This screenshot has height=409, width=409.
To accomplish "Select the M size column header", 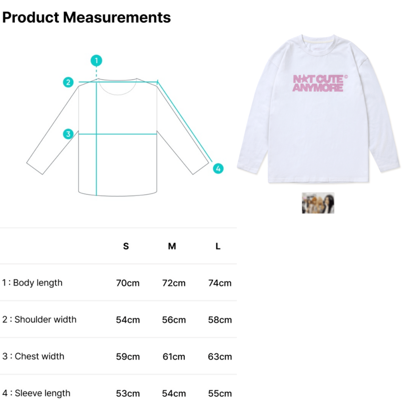I will click(172, 246).
